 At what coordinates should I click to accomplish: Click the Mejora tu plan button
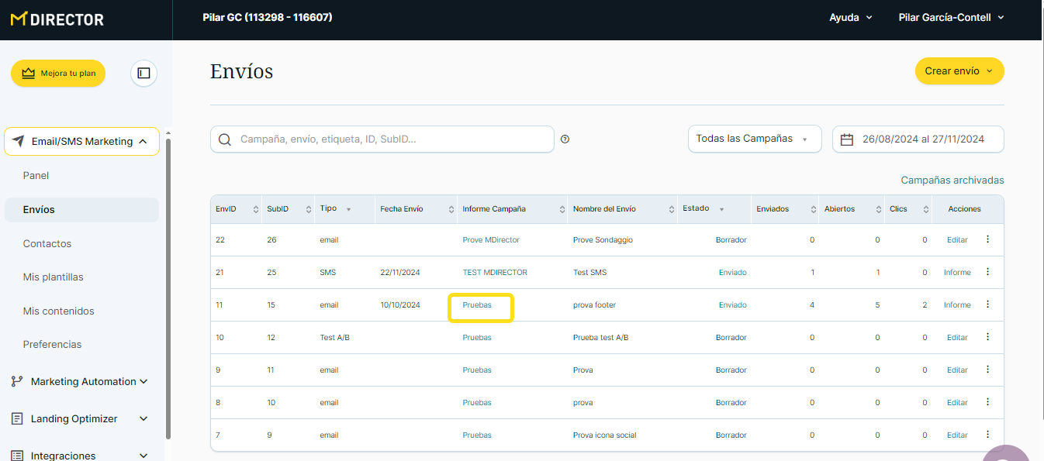(58, 74)
